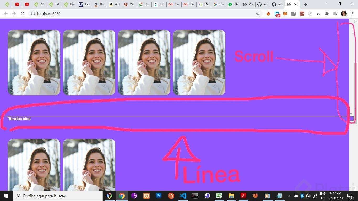Open the purple spiral taskbar app
Image resolution: width=358 pixels, height=201 pixels.
click(134, 196)
